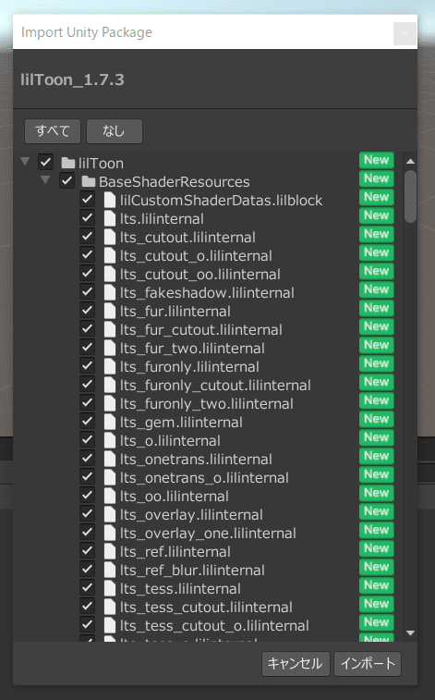Click the New badge for lts_tess.lilinternal

[377, 585]
